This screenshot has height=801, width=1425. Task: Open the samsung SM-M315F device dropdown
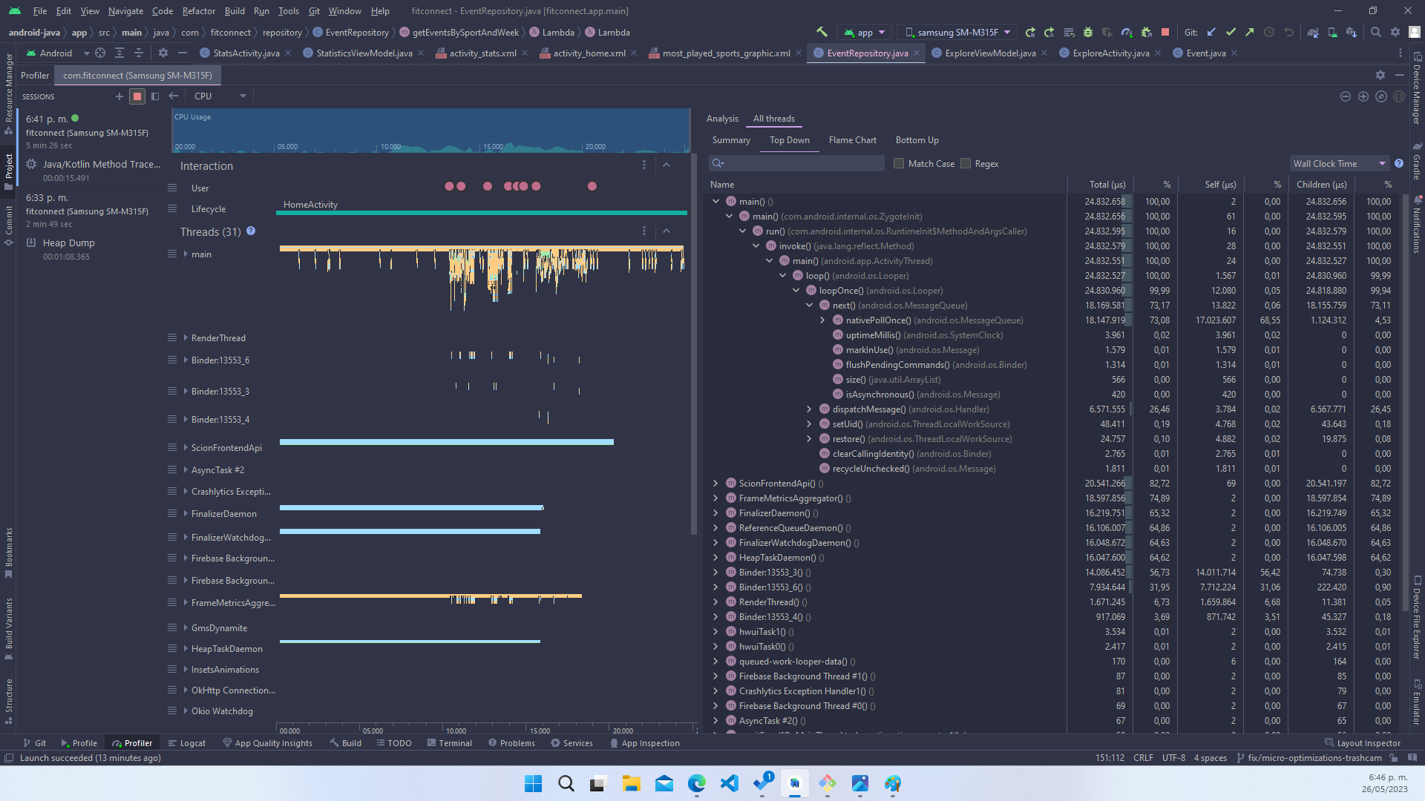(x=957, y=32)
